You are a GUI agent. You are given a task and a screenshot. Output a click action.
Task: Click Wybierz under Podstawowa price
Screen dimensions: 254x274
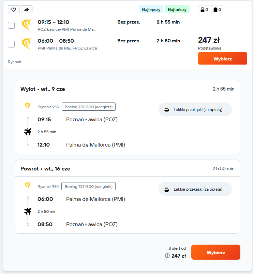coord(222,58)
